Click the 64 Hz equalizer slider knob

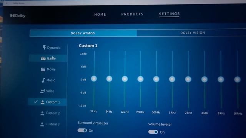click(109, 79)
